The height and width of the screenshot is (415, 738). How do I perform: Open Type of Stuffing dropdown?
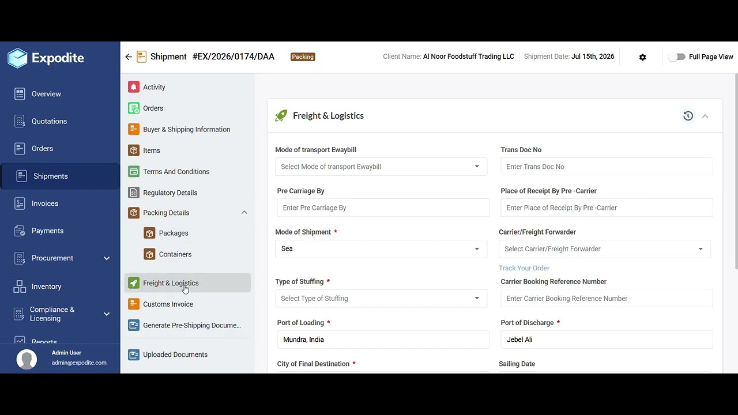[381, 299]
